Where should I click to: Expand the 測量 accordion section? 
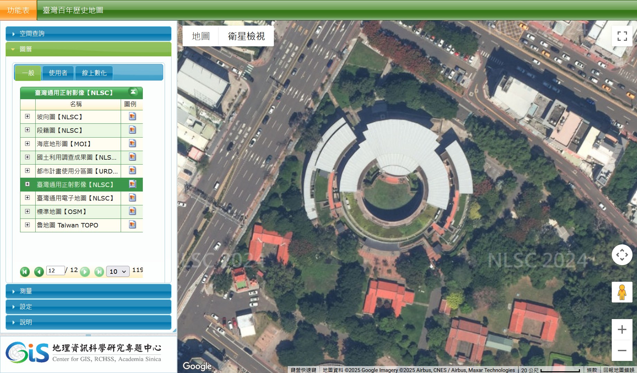click(x=89, y=291)
